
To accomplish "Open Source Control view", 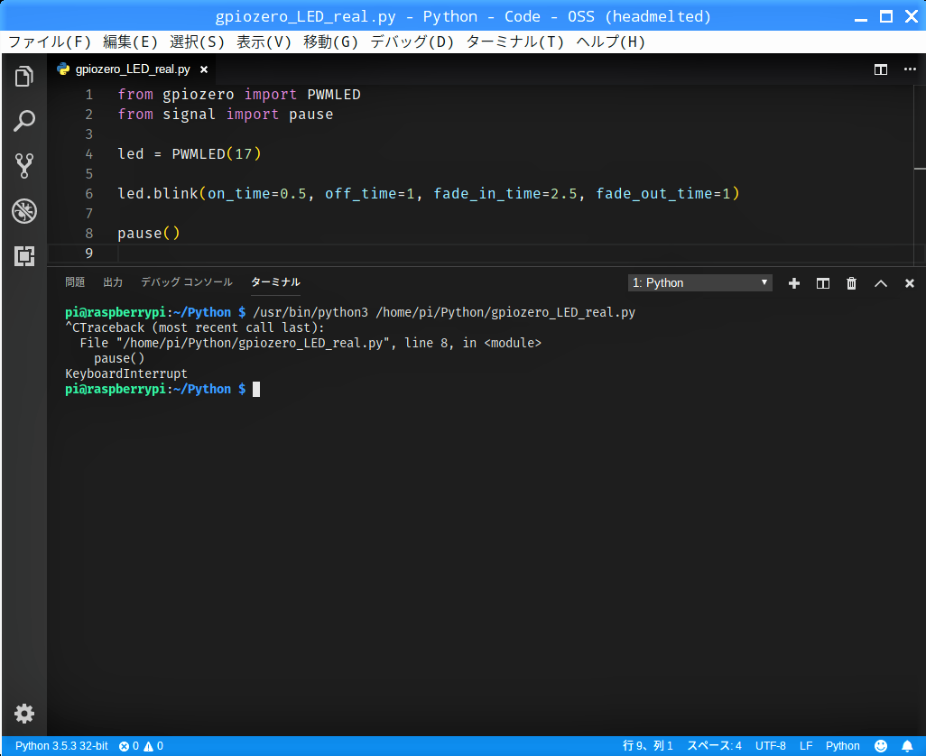I will pos(24,166).
